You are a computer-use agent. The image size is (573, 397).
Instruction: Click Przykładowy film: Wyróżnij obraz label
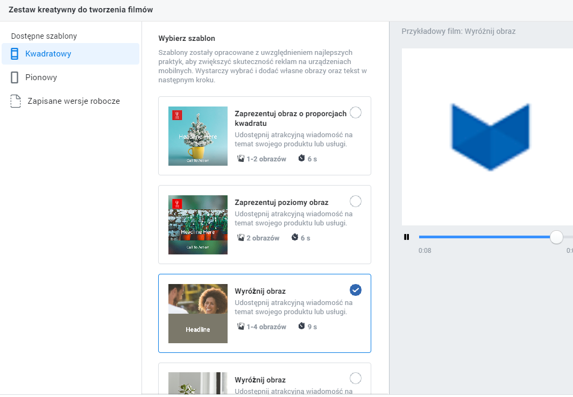click(x=458, y=31)
